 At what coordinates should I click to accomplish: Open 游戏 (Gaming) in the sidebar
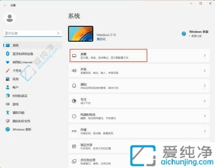(x=33, y=104)
